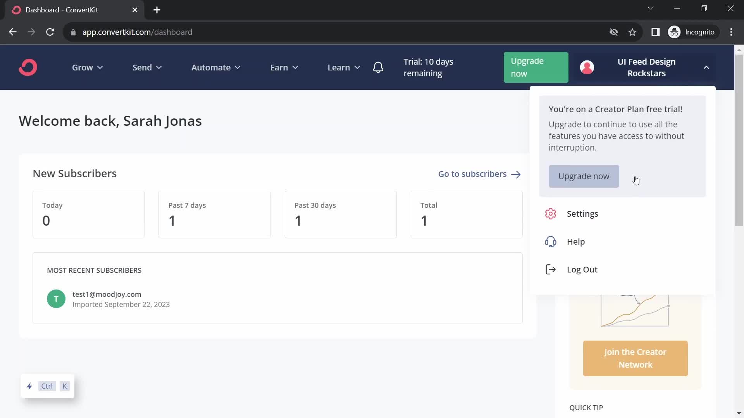
Task: Click the MOST RECENT SUBSCRIBERS label
Action: coord(94,271)
